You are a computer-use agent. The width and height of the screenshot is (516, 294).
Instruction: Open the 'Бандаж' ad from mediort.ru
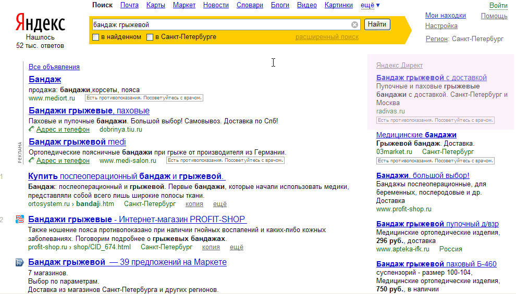click(45, 80)
